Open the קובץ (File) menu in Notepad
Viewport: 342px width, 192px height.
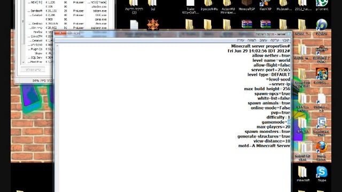[285, 41]
